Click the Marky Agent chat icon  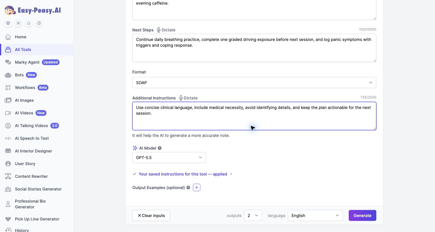point(8,62)
